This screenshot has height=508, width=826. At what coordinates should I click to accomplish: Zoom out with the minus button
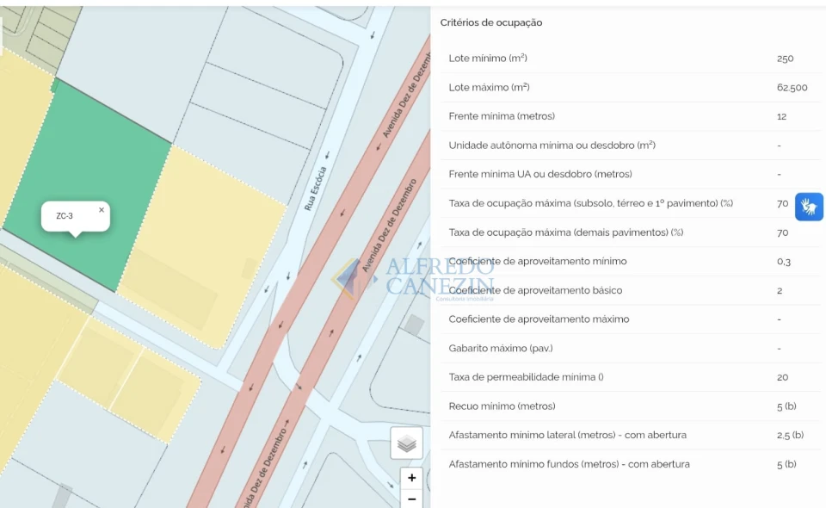412,499
